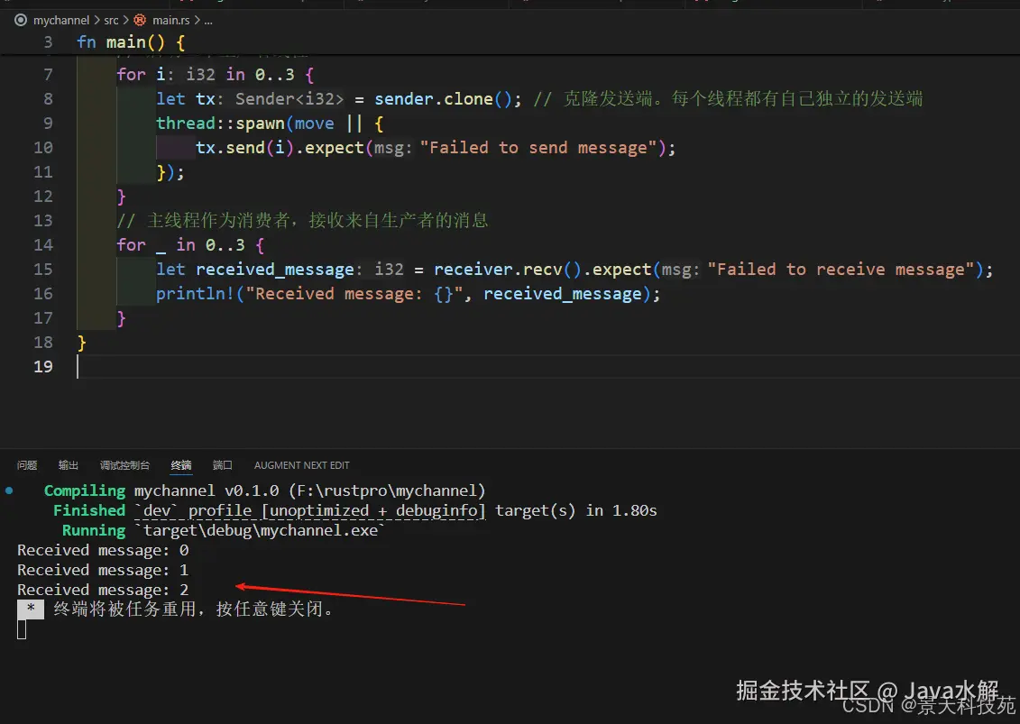Click thread::spawn on line 9

[x=221, y=124]
